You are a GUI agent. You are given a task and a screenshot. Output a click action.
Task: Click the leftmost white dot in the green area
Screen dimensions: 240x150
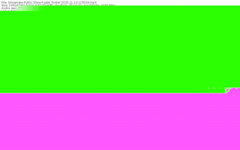(203, 88)
